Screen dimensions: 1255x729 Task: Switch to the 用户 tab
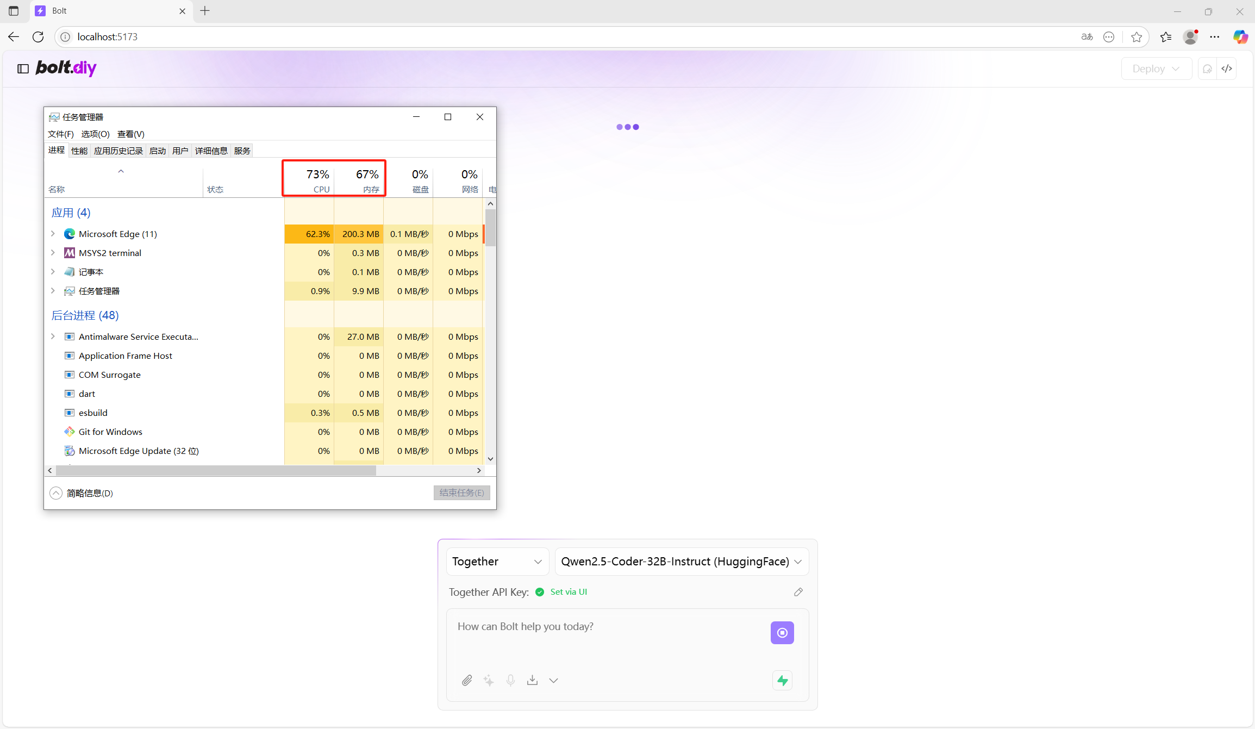point(180,151)
